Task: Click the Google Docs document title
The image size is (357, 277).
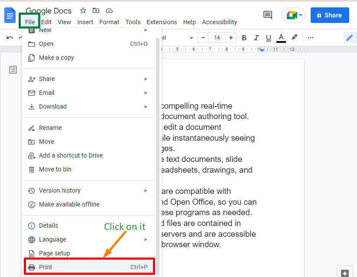Action: click(49, 11)
